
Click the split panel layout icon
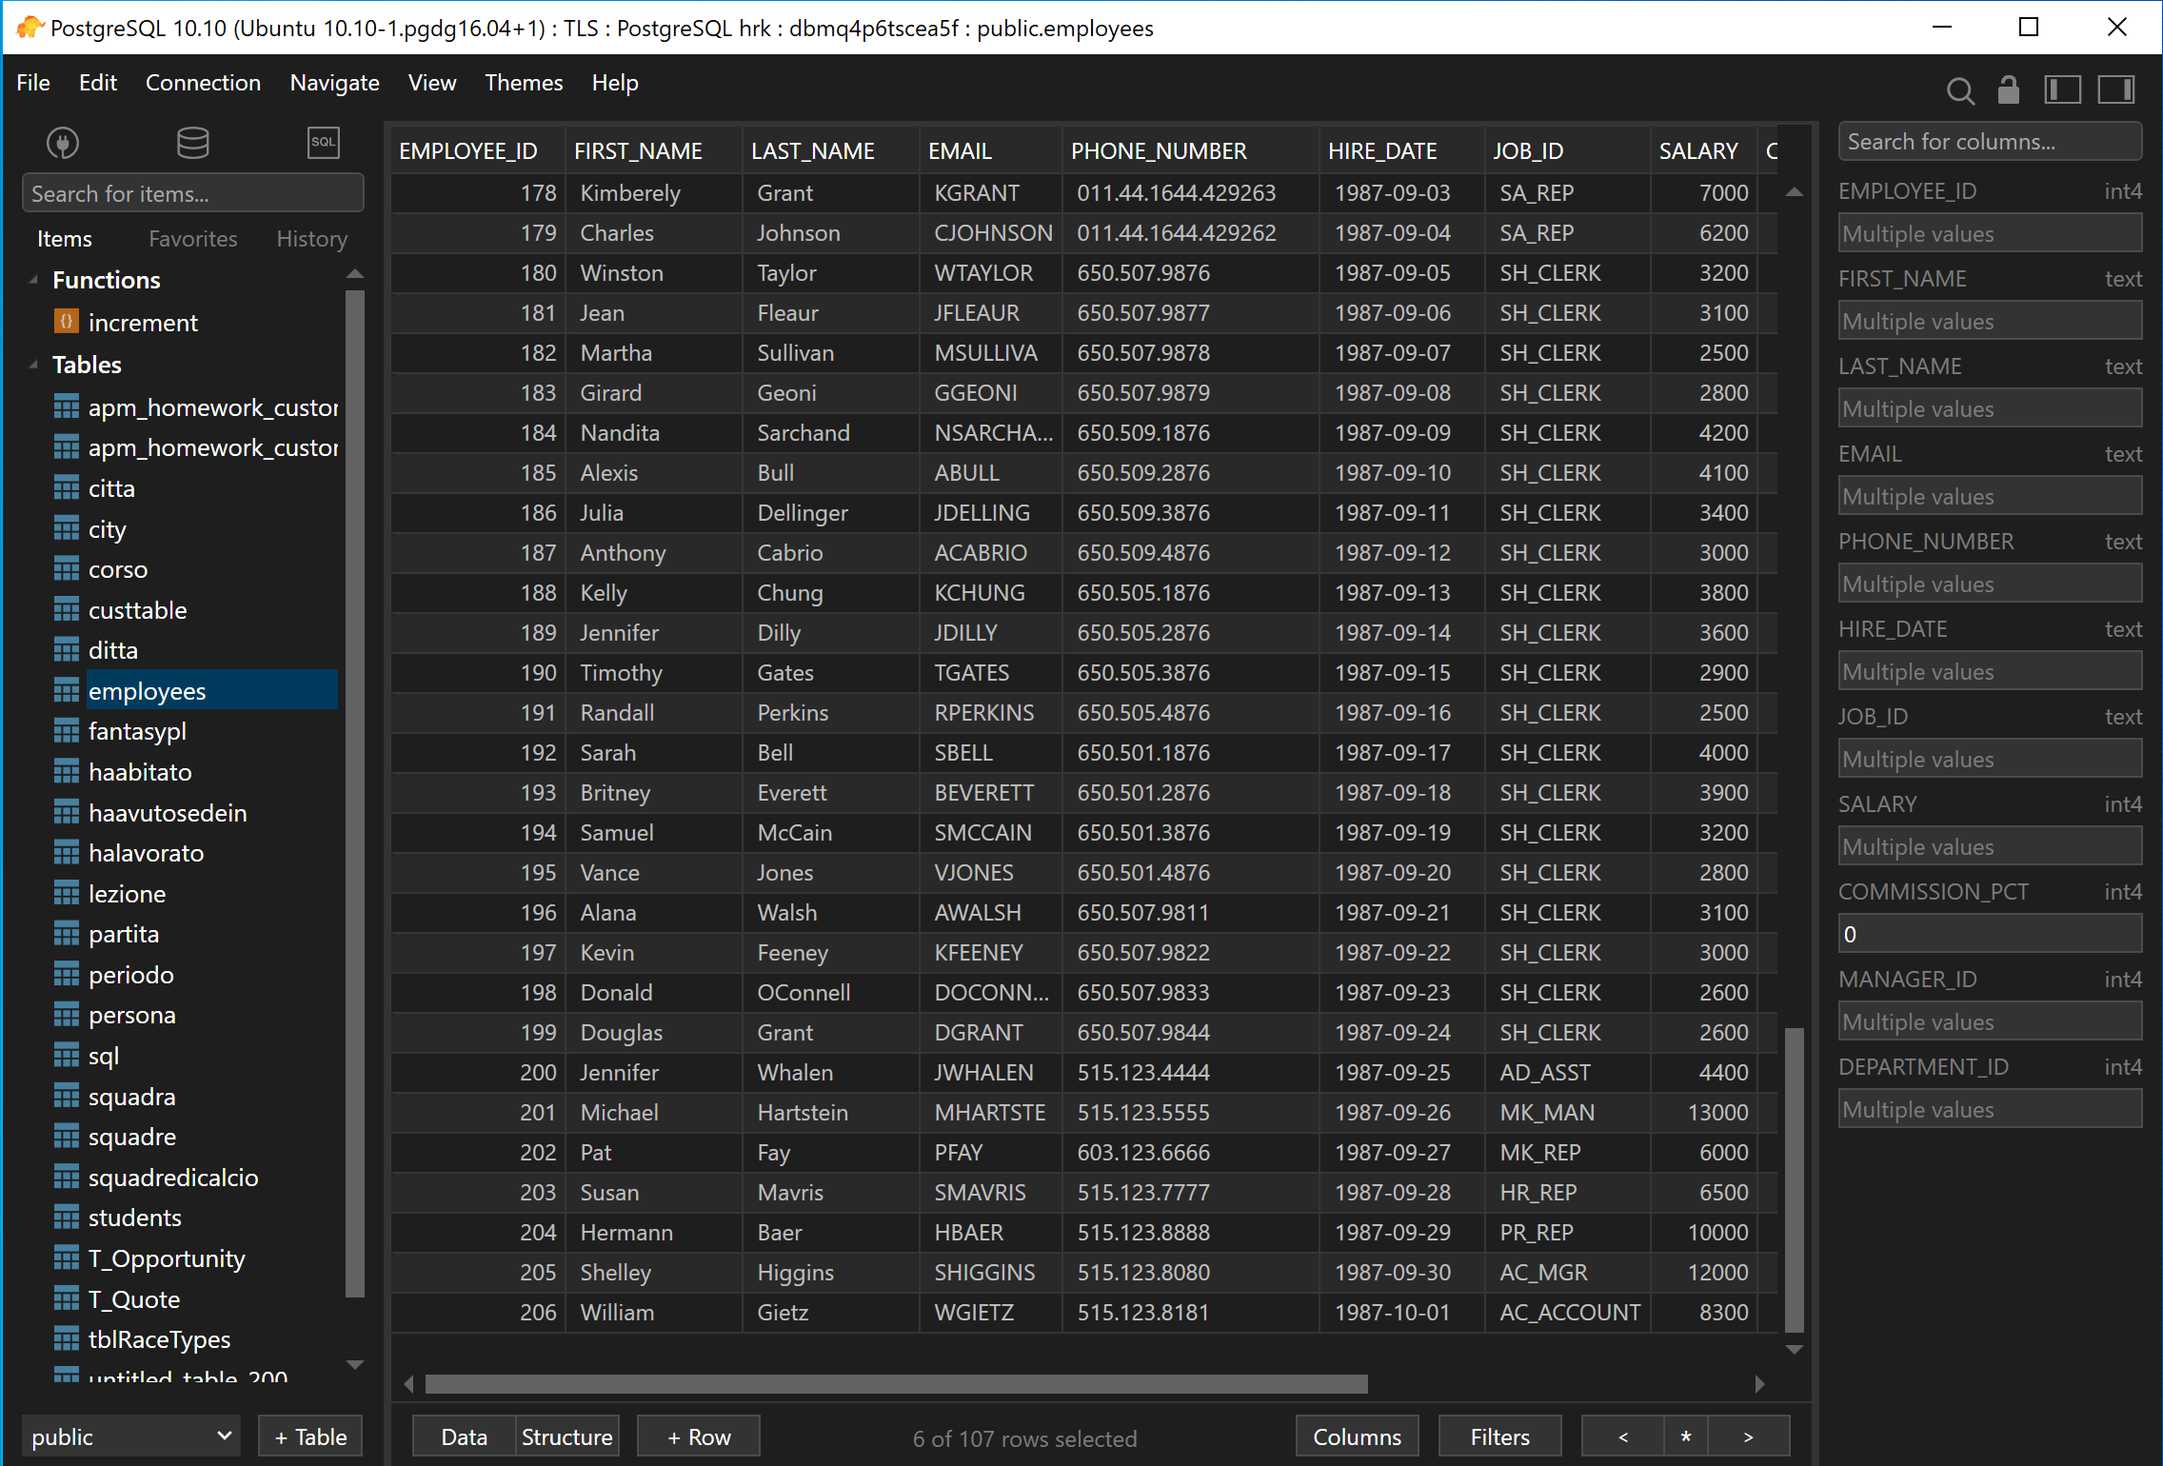[x=2061, y=89]
